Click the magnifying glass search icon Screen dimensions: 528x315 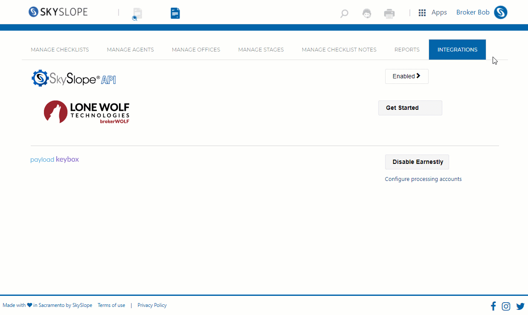click(344, 14)
